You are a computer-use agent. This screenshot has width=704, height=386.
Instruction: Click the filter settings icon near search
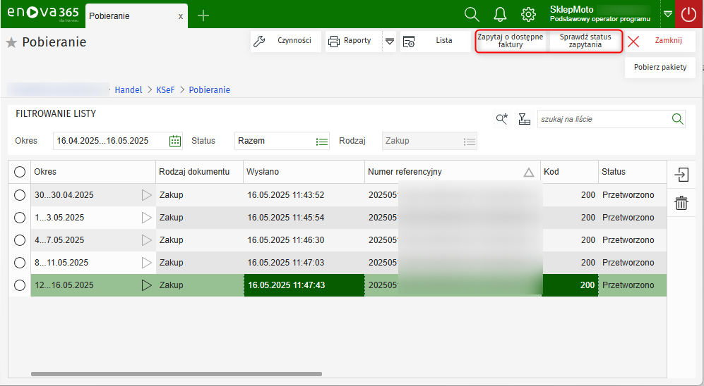524,119
